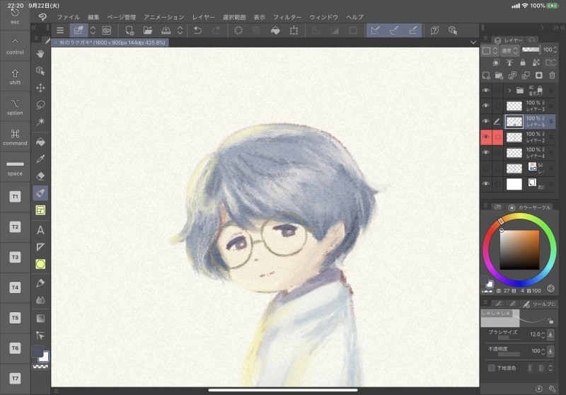Click the Save icon in command bar
566x395 pixels.
166,30
